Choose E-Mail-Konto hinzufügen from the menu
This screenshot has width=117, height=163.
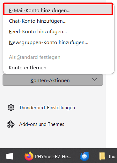(x=59, y=11)
